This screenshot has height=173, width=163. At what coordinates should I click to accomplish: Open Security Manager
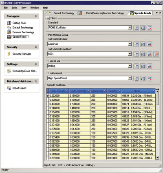(19, 54)
